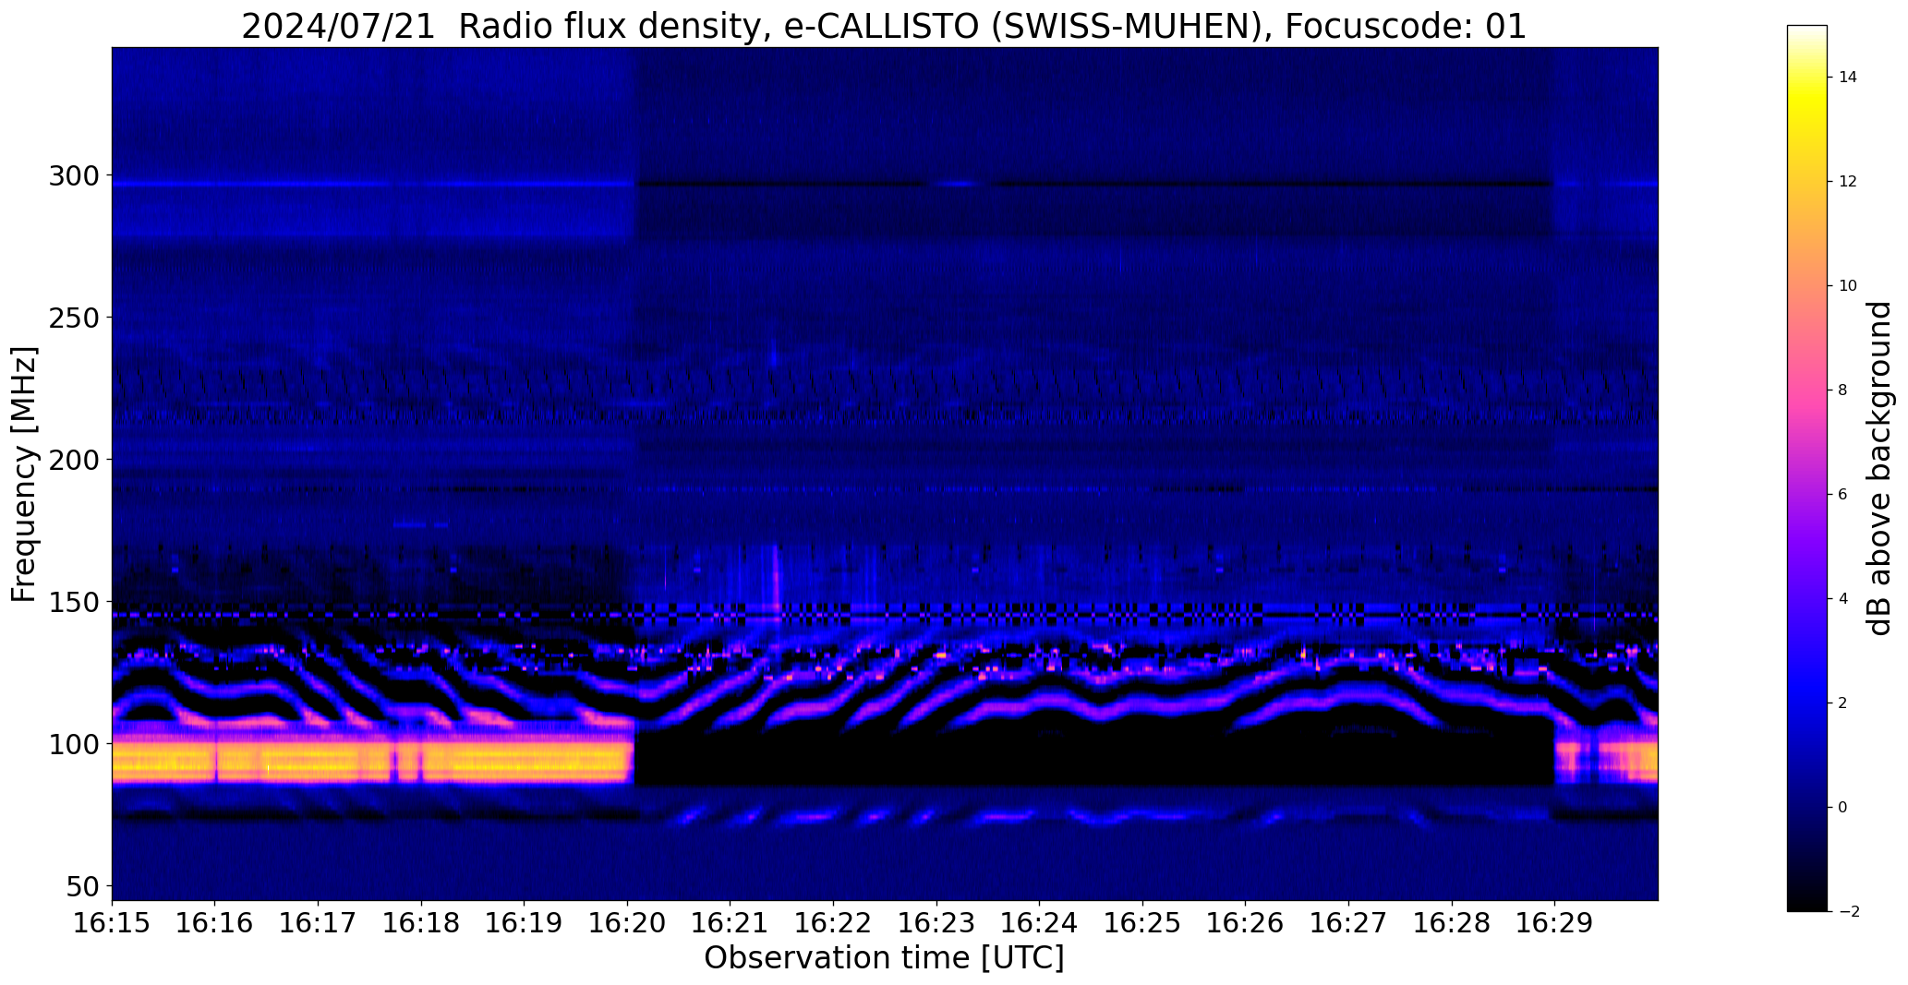Click the yellow region of the colorbar
The height and width of the screenshot is (985, 1908).
click(x=1806, y=102)
